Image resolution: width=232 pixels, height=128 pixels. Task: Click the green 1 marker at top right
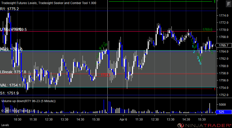pos(215,2)
